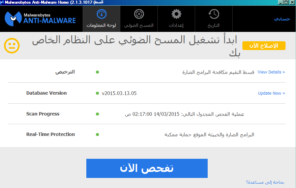Image resolution: width=296 pixels, height=188 pixels.
Task: Click the Dashboard speedometer icon
Action: pos(101,14)
